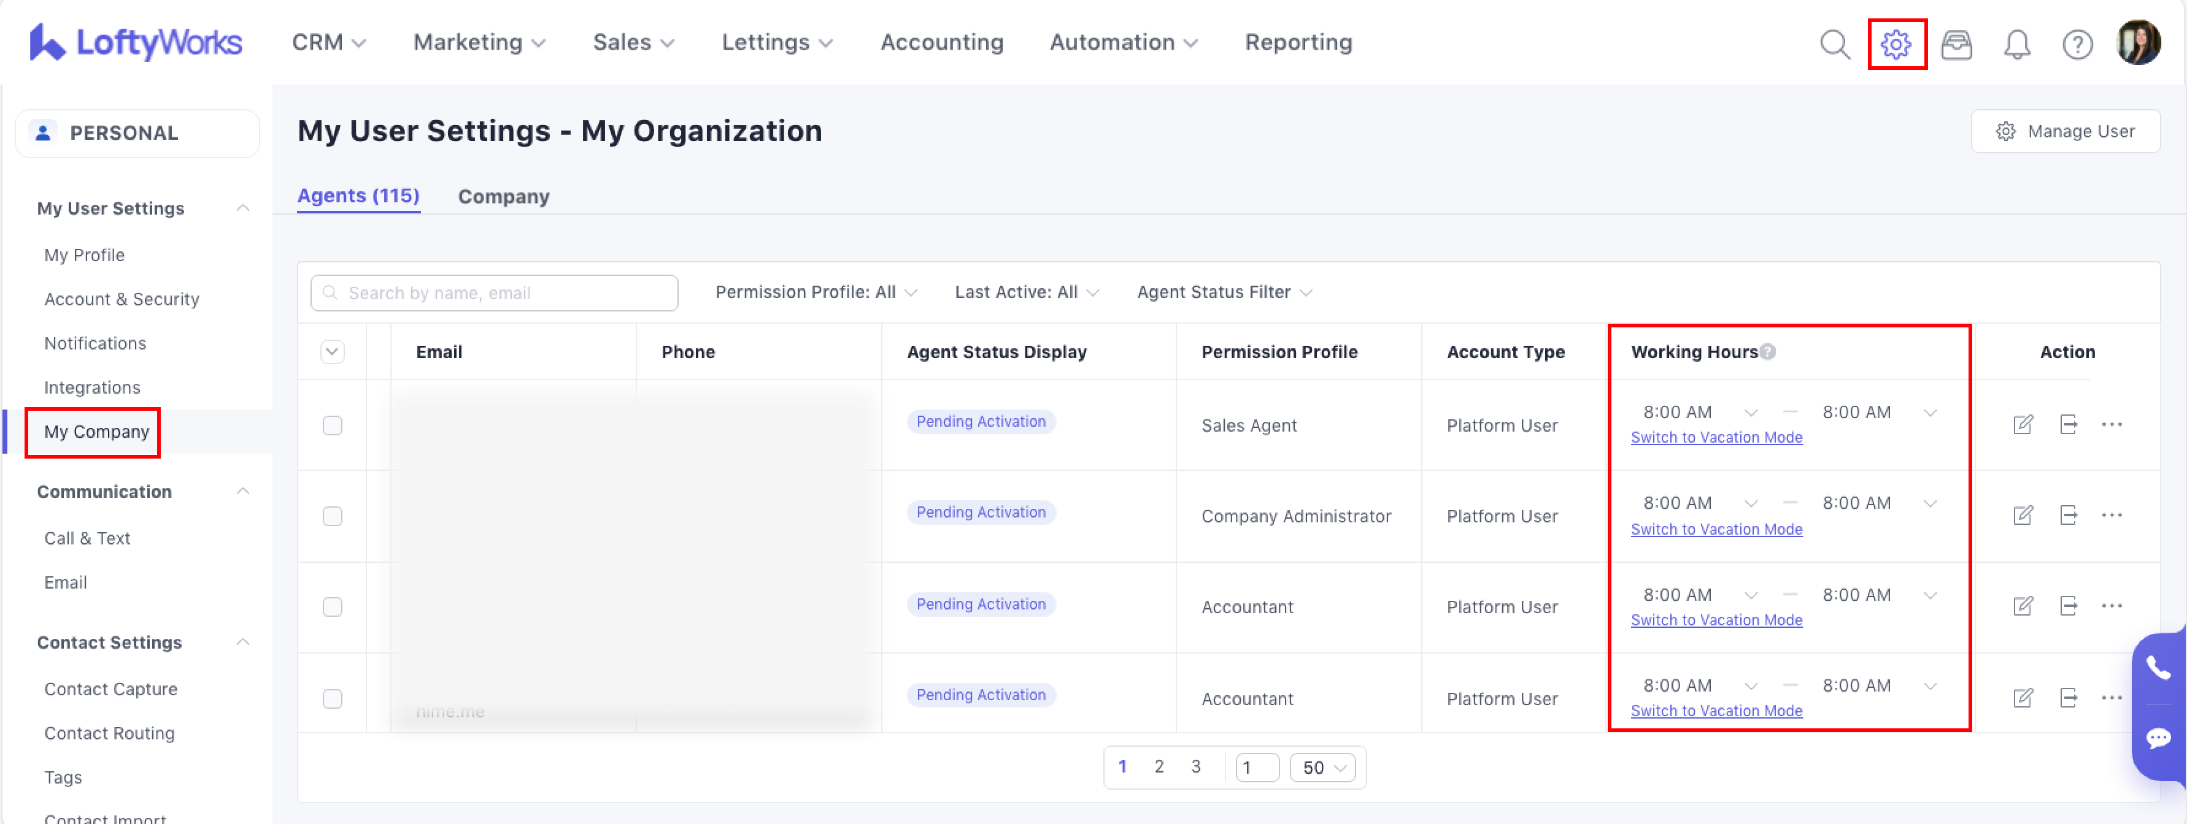Click the search magnifier icon in the top bar
The image size is (2187, 824).
click(x=1835, y=44)
